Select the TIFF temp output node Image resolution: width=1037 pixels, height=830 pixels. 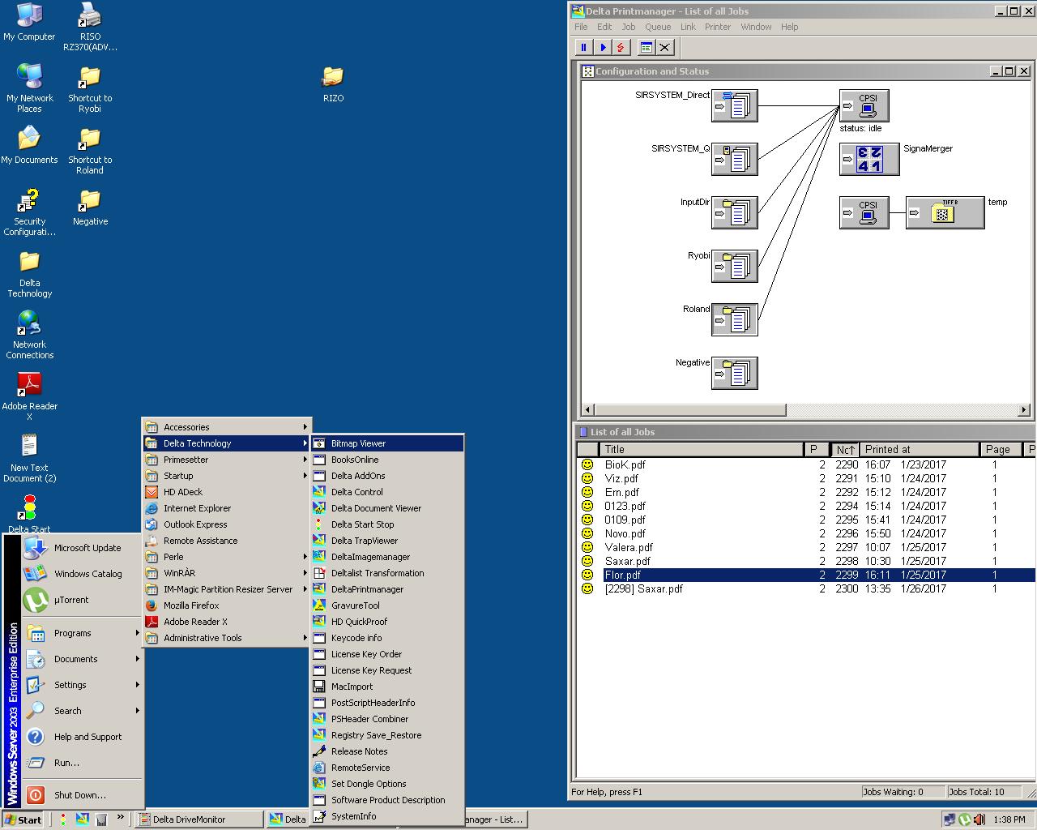(x=945, y=213)
